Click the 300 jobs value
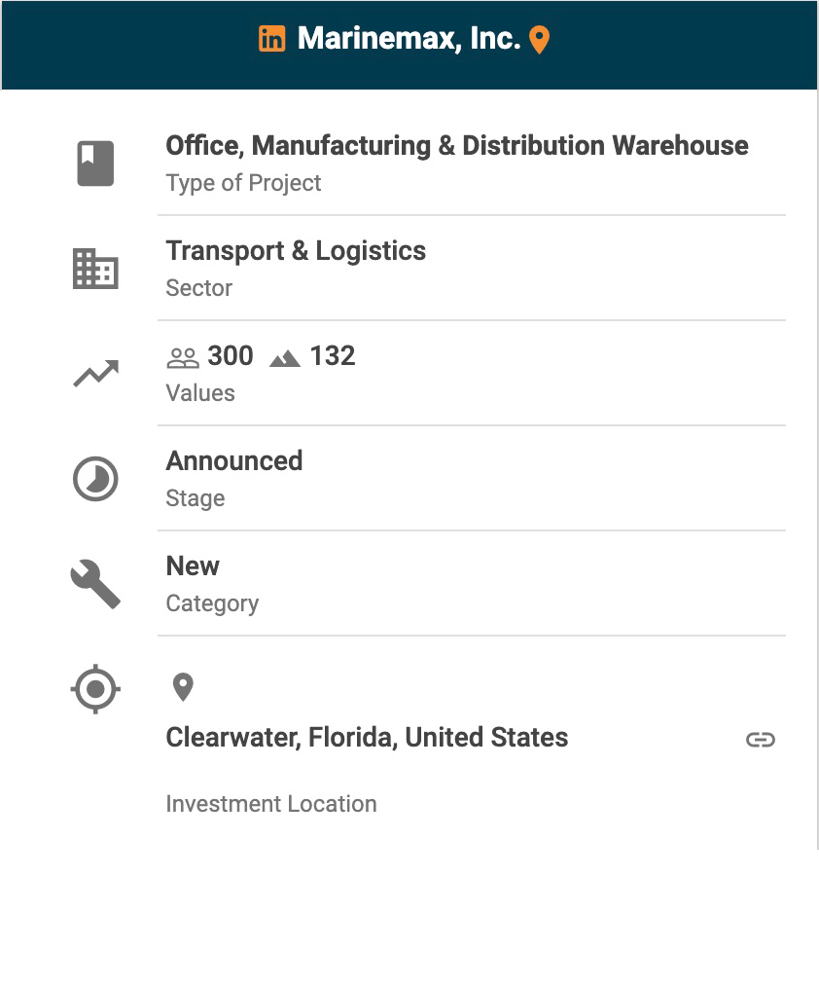The height and width of the screenshot is (985, 819). [231, 356]
